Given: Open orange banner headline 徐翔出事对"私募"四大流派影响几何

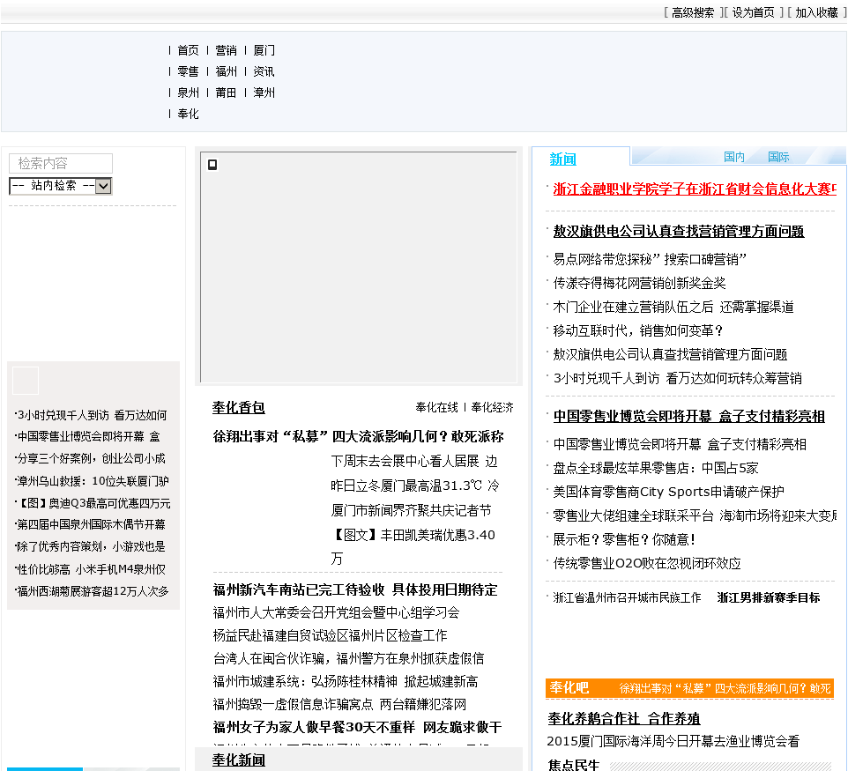Looking at the screenshot, I should tap(725, 688).
